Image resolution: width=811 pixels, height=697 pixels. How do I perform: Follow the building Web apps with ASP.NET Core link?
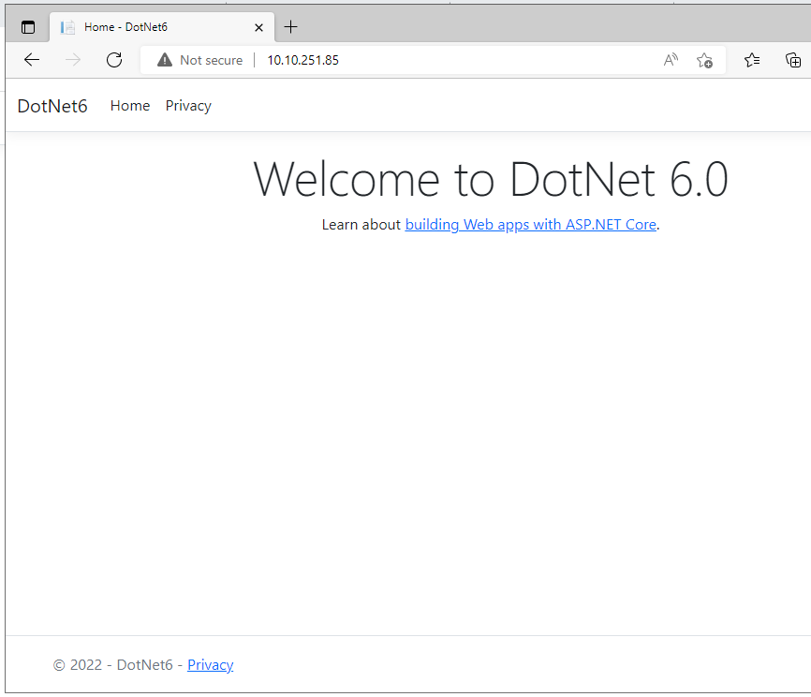pyautogui.click(x=531, y=225)
